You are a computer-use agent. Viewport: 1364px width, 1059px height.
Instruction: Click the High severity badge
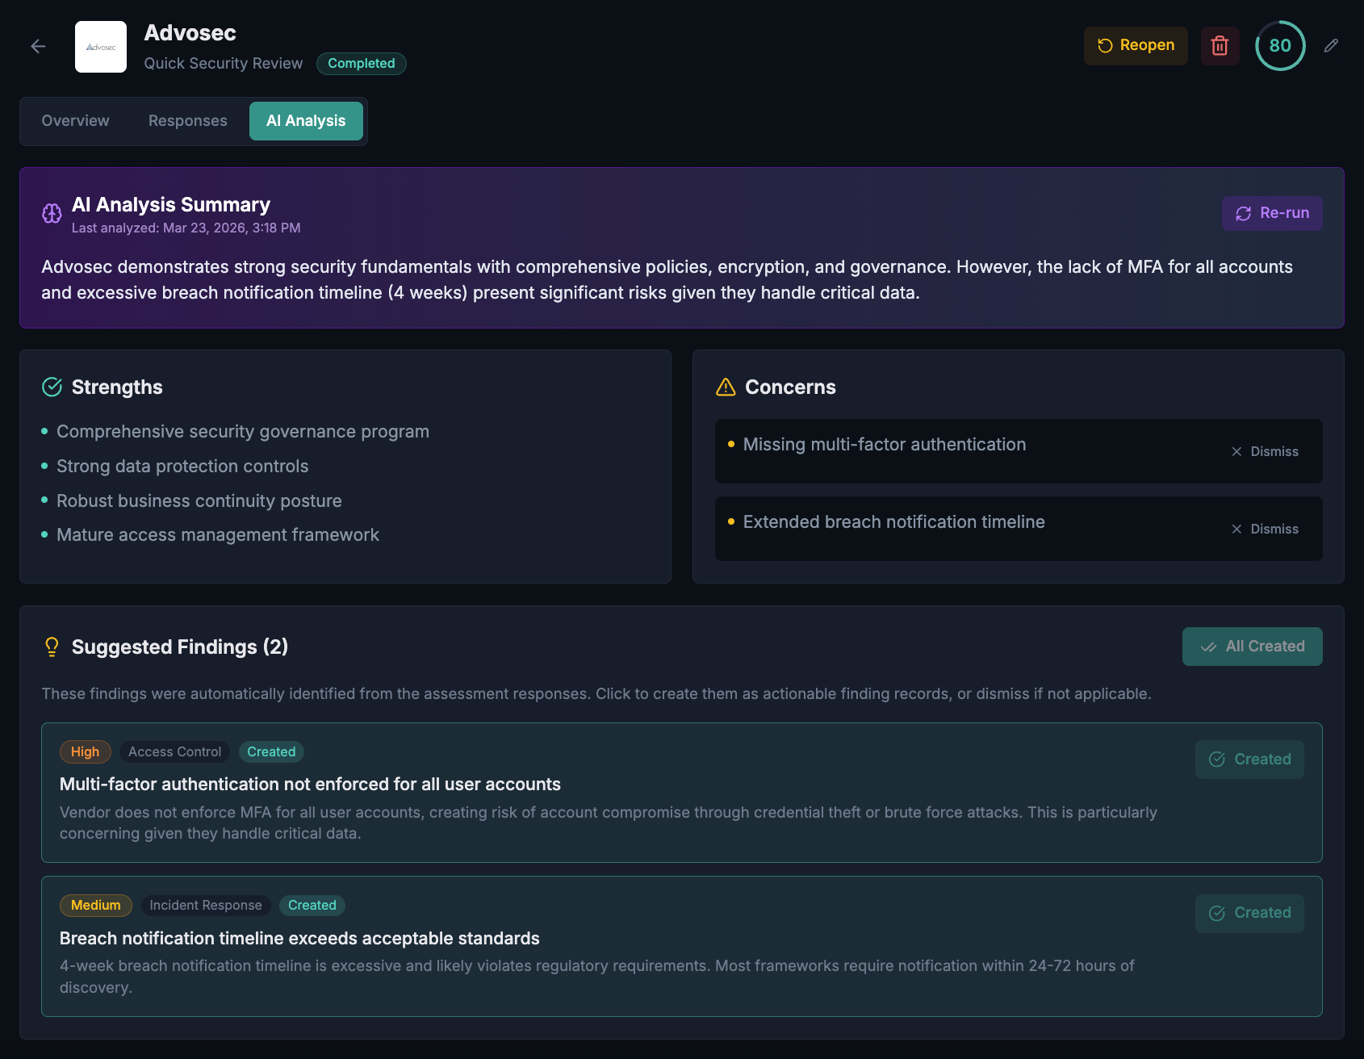point(85,751)
